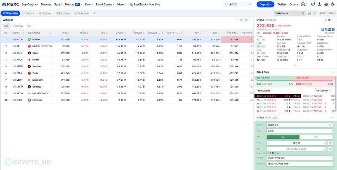
Task: Switch watchlist to card view icon
Action: tap(241, 20)
